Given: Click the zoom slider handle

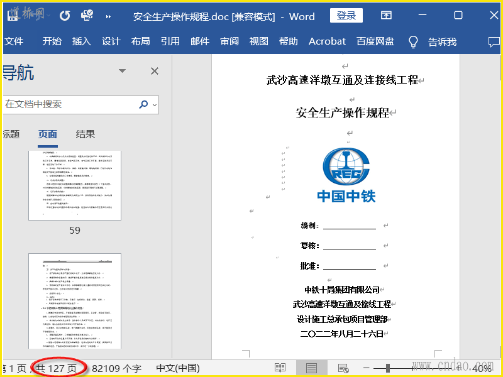Looking at the screenshot, I should (388, 368).
